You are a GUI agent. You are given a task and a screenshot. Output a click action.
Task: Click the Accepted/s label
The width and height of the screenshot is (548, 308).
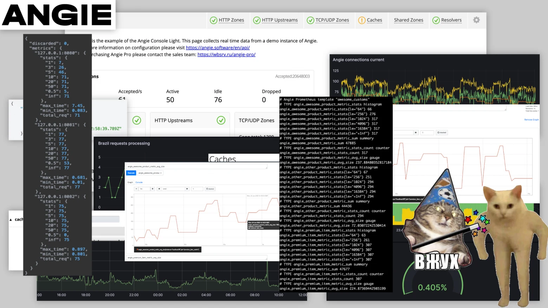click(x=130, y=91)
